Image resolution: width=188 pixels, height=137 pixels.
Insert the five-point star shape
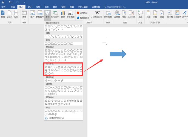[56, 101]
